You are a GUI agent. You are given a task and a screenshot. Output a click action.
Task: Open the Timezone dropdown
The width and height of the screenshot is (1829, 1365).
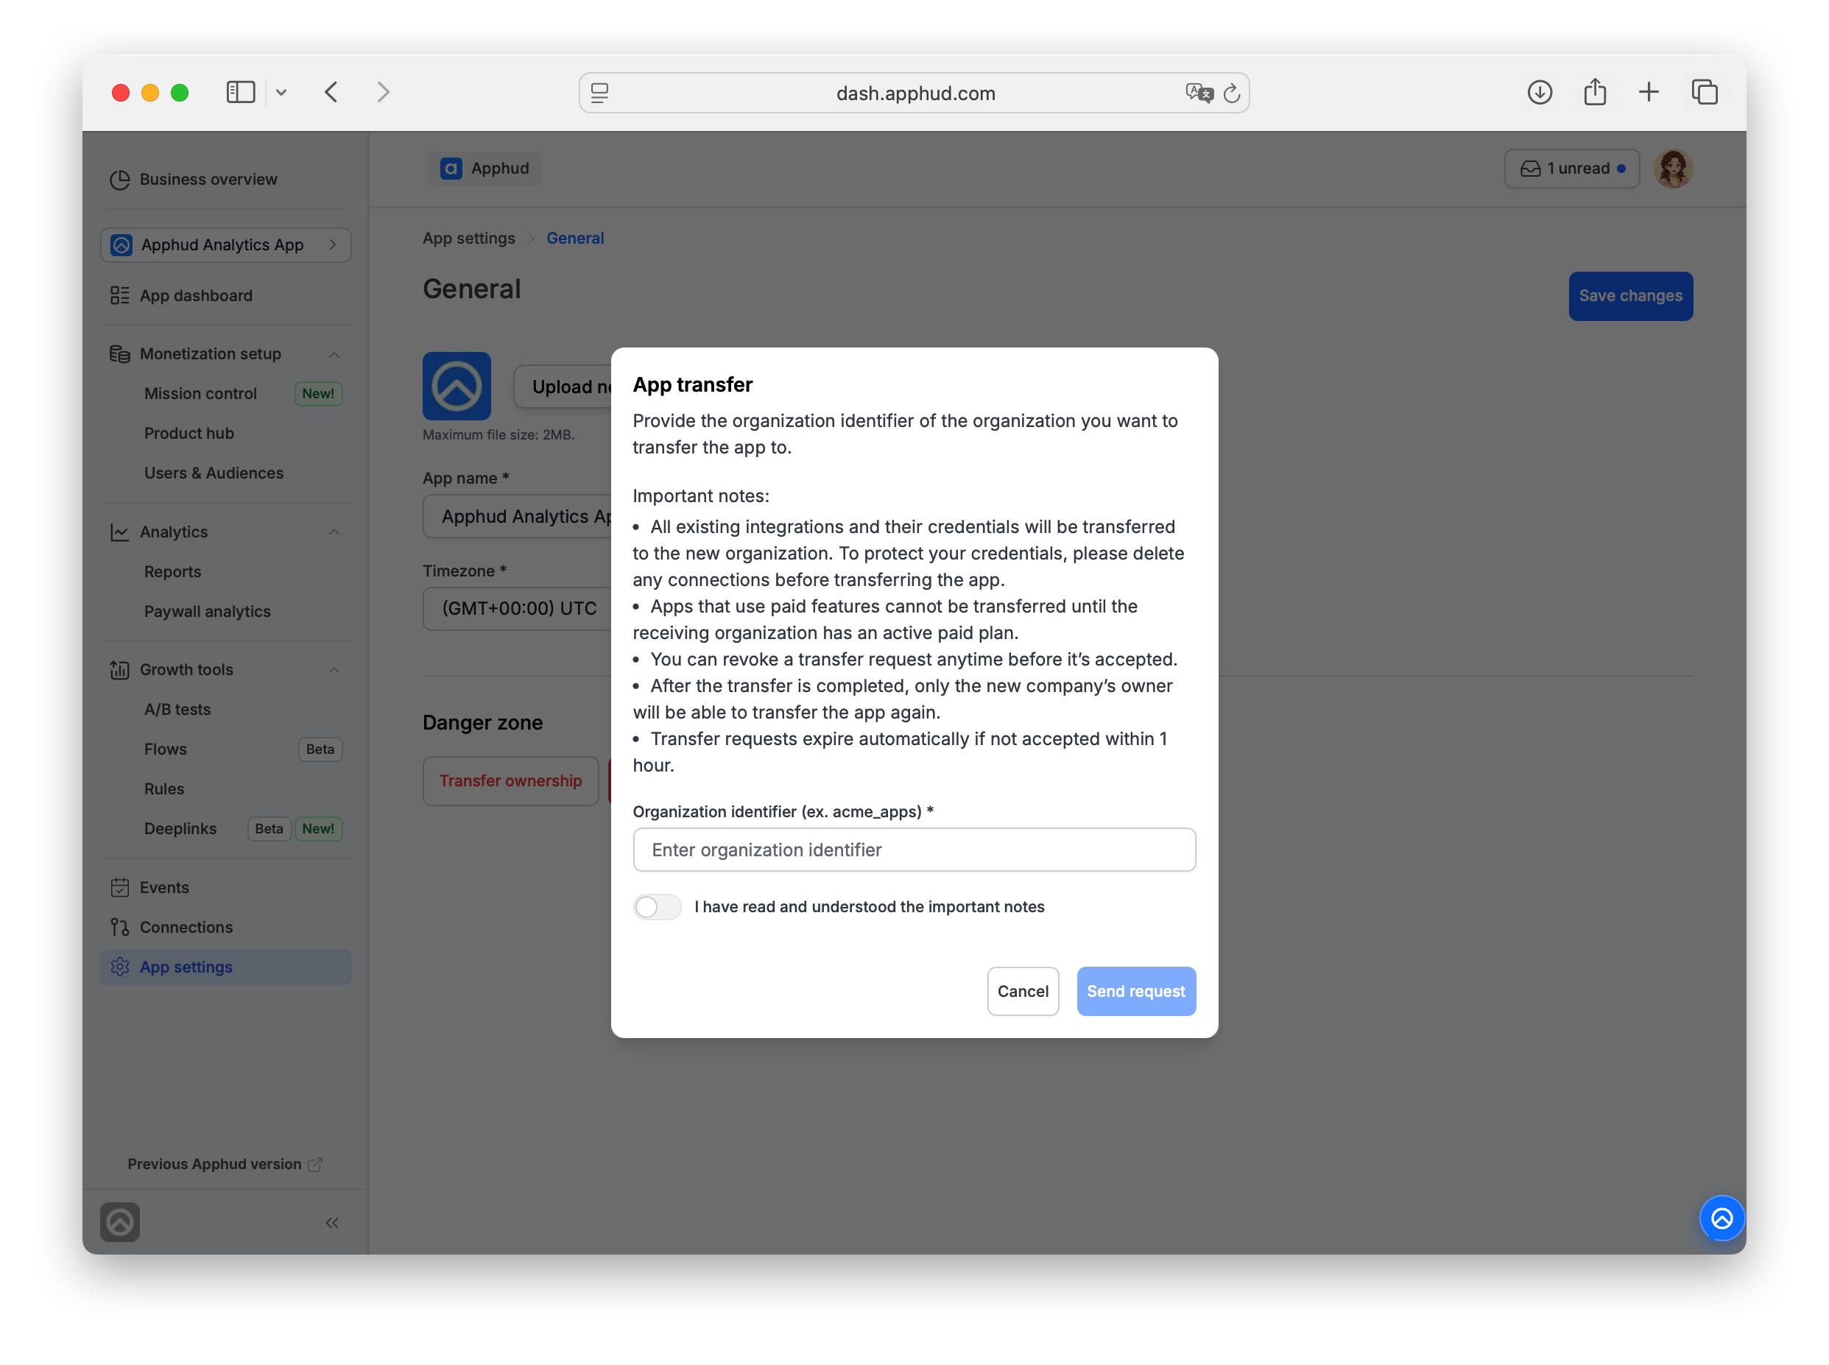click(518, 608)
